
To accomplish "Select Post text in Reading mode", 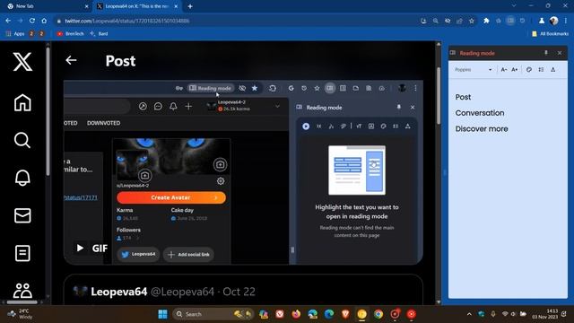I will [x=463, y=97].
